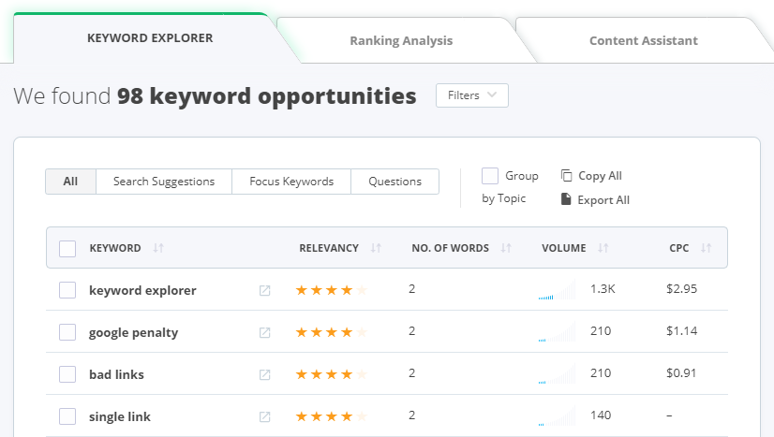Expand the Filters dropdown
Viewport: 774px width, 437px height.
tap(472, 95)
